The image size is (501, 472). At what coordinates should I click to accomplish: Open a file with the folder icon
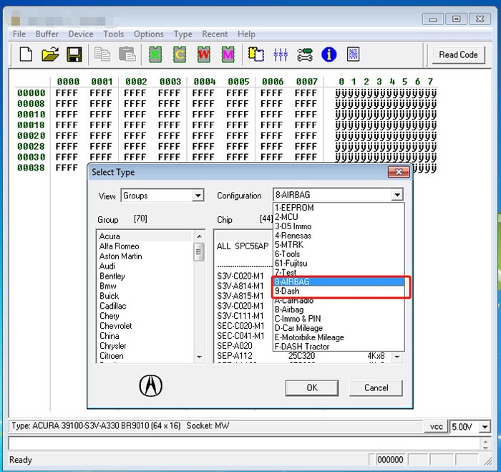pyautogui.click(x=50, y=54)
